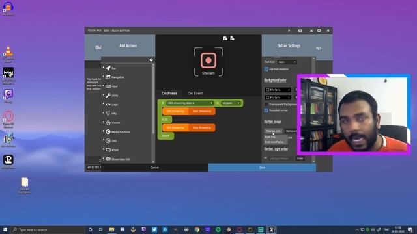Screen dimensions: 417x234
Task: Toggle the Rounded corner checkbox
Action: point(266,110)
